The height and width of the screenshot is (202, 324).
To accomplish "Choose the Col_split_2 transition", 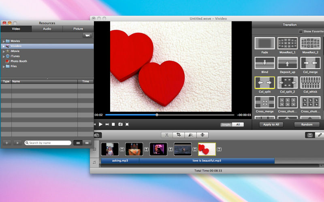I will pyautogui.click(x=288, y=82).
